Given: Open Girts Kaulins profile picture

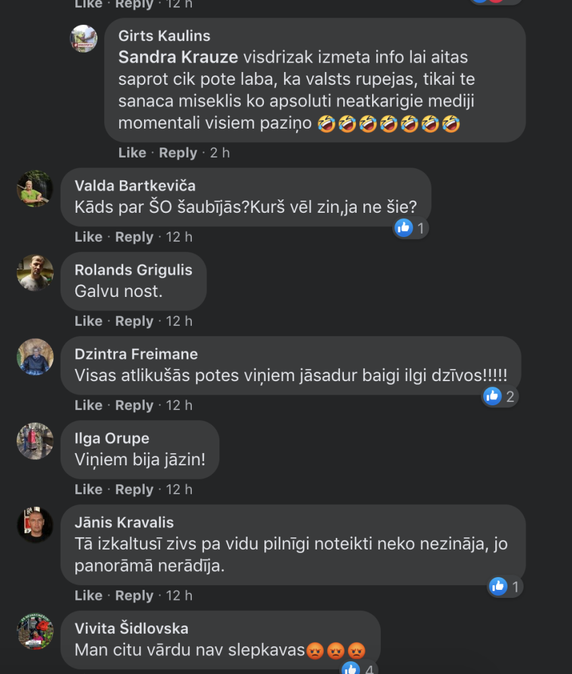Looking at the screenshot, I should 84,38.
